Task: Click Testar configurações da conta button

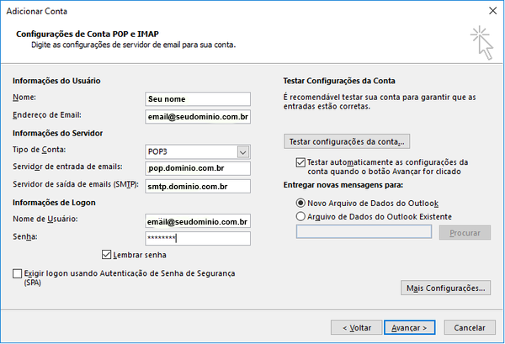Action: (347, 141)
